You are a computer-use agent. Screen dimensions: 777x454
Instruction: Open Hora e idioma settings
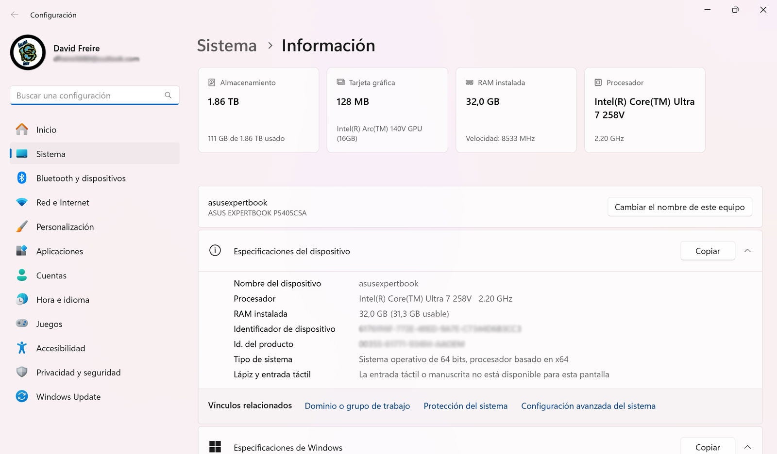click(x=63, y=300)
